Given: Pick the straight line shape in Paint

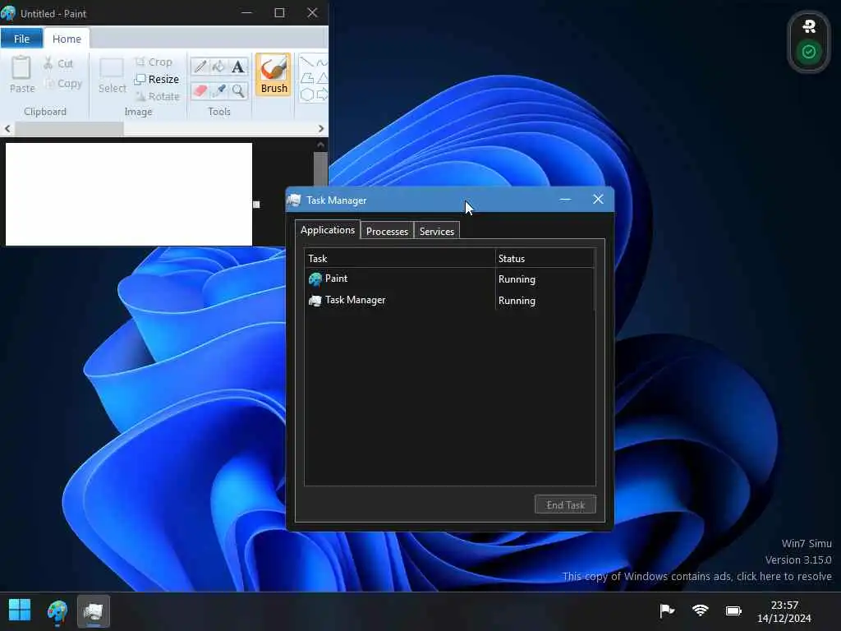Looking at the screenshot, I should point(307,62).
